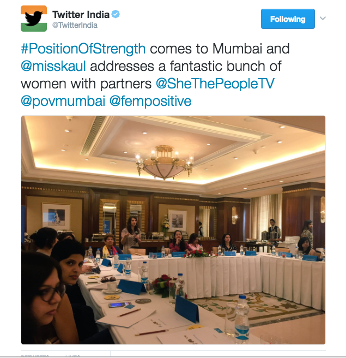Viewport: 346px width, 358px height.
Task: Open the Twitter India profile avatar
Action: 34,19
